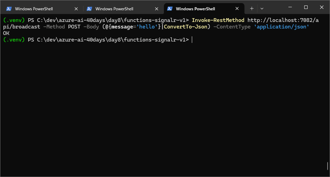The width and height of the screenshot is (330, 177).
Task: Click the Invoke-RestMethod command text
Action: (x=218, y=20)
